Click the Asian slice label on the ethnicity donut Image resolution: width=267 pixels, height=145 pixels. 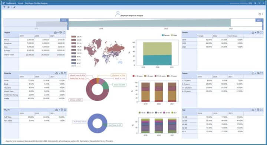[x=119, y=85]
